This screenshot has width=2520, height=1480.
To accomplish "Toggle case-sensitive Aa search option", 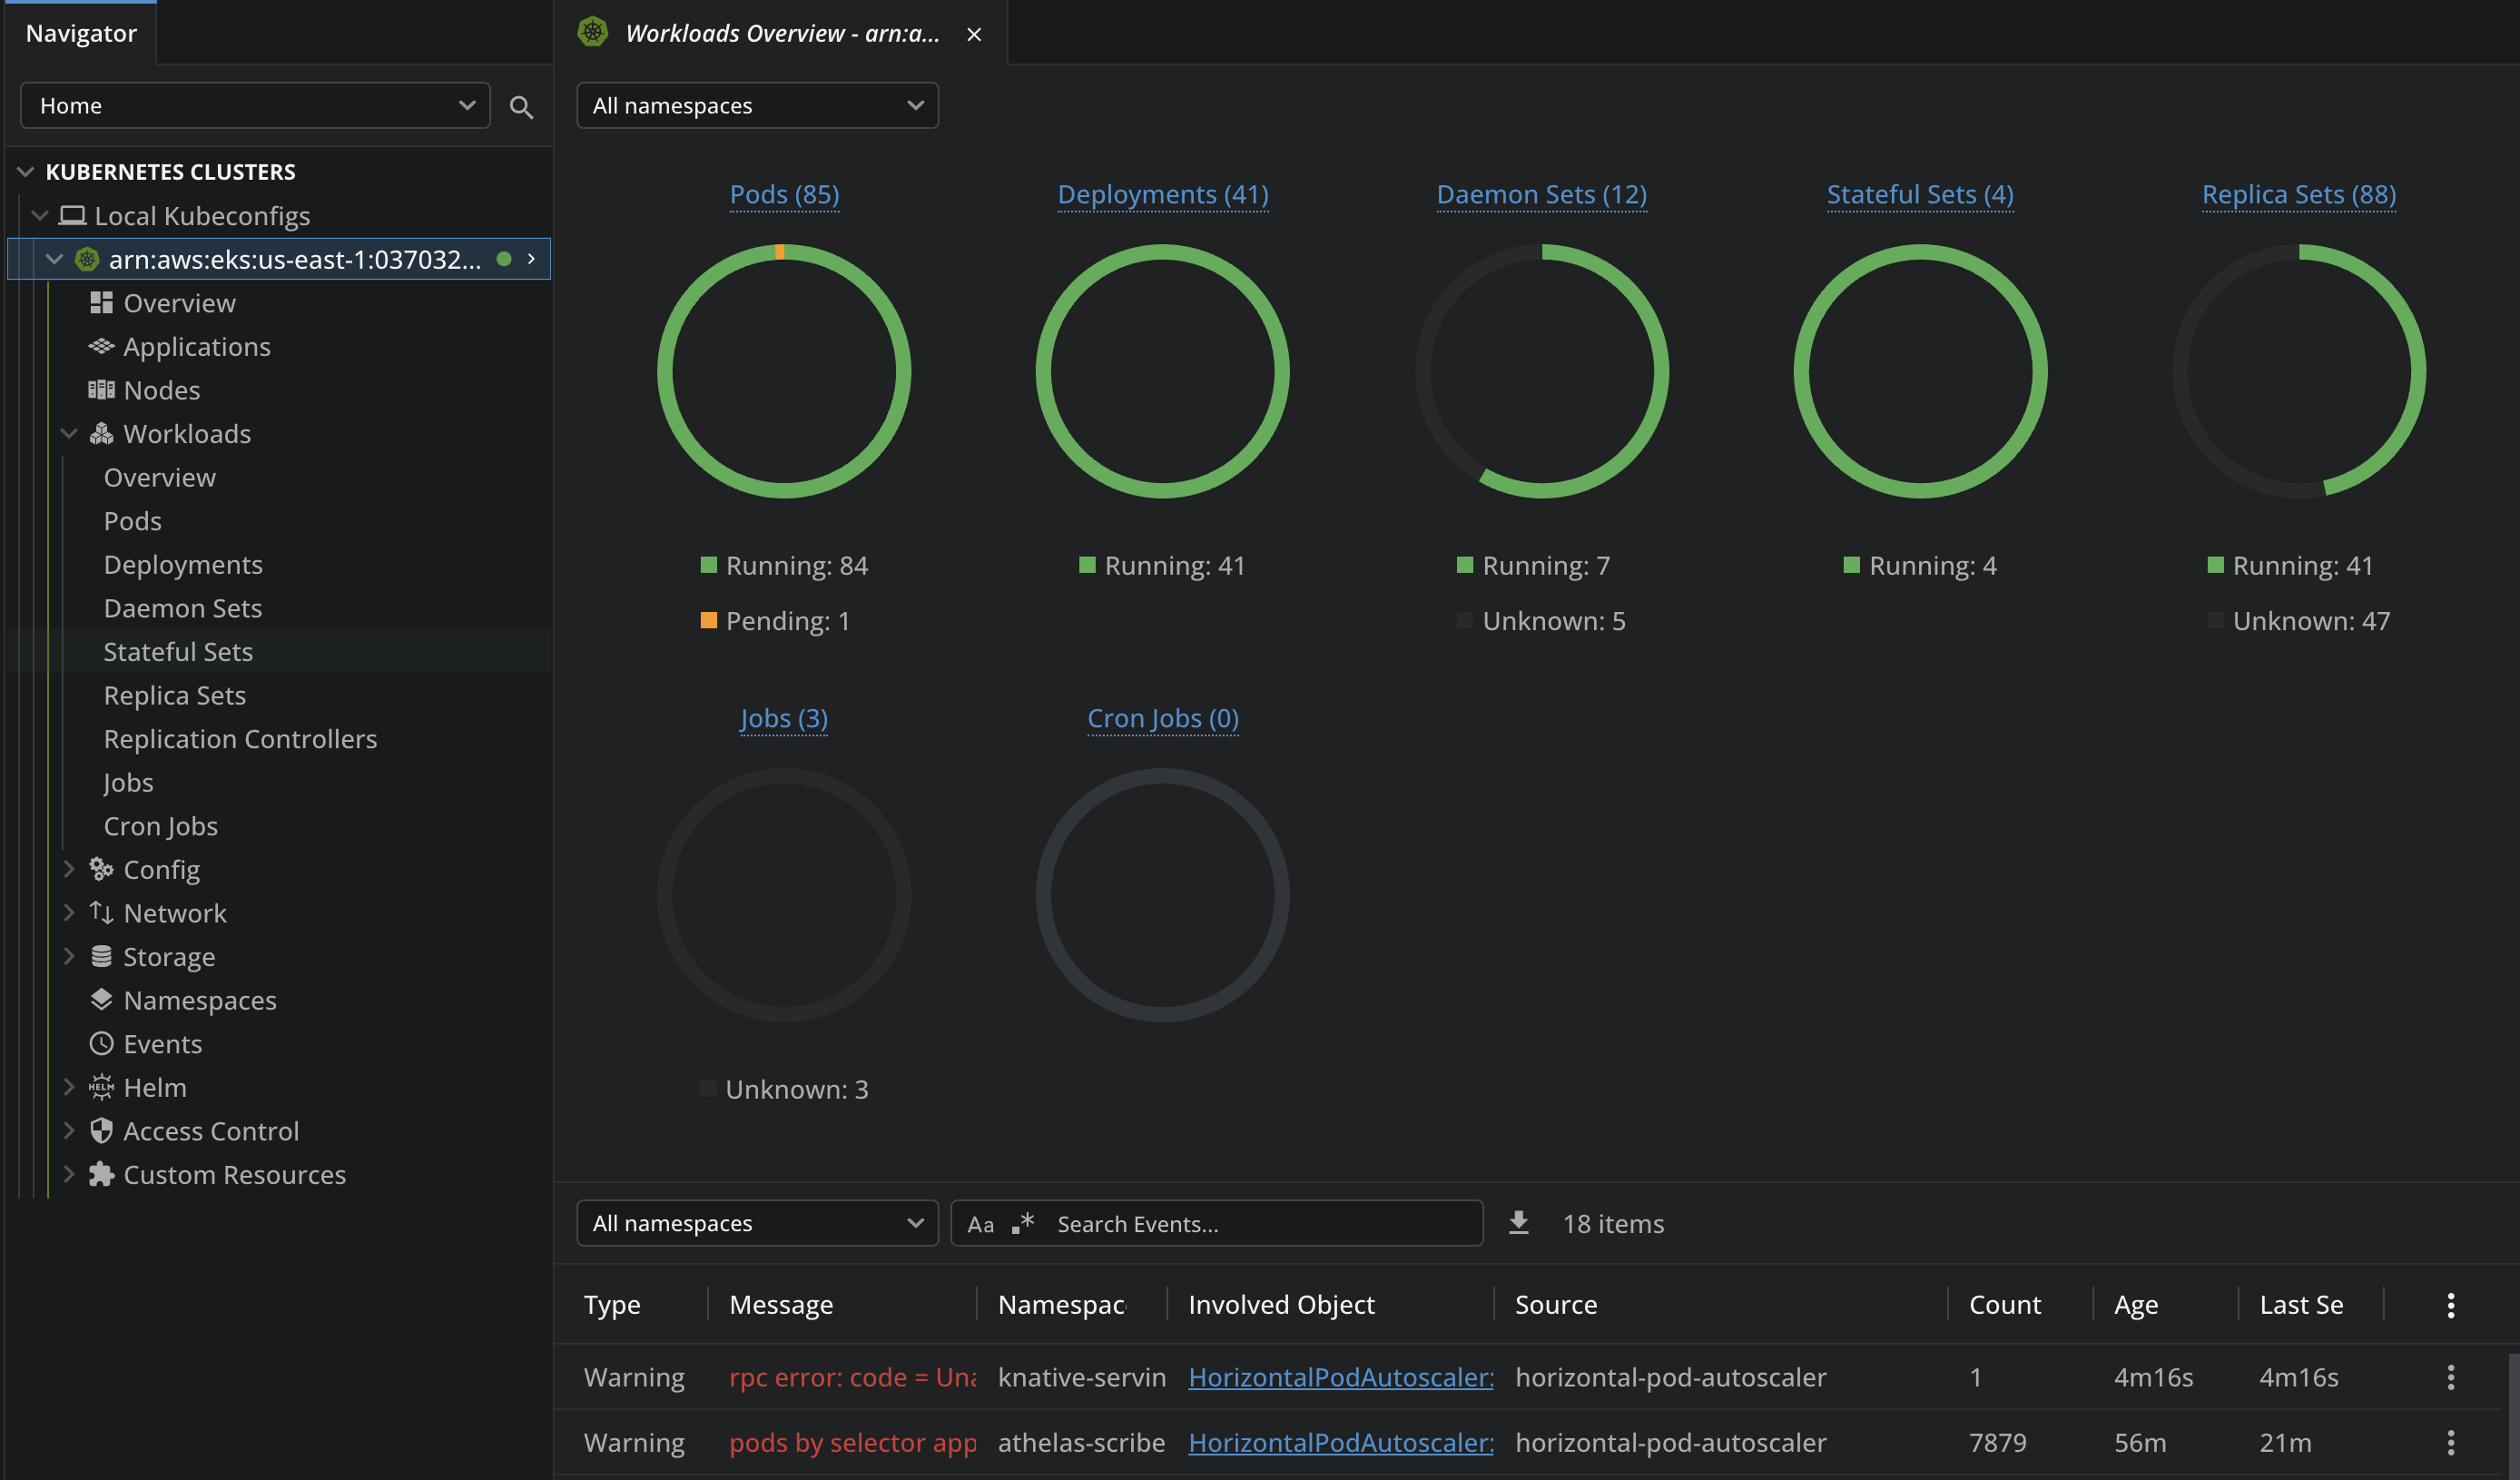I will [x=980, y=1224].
